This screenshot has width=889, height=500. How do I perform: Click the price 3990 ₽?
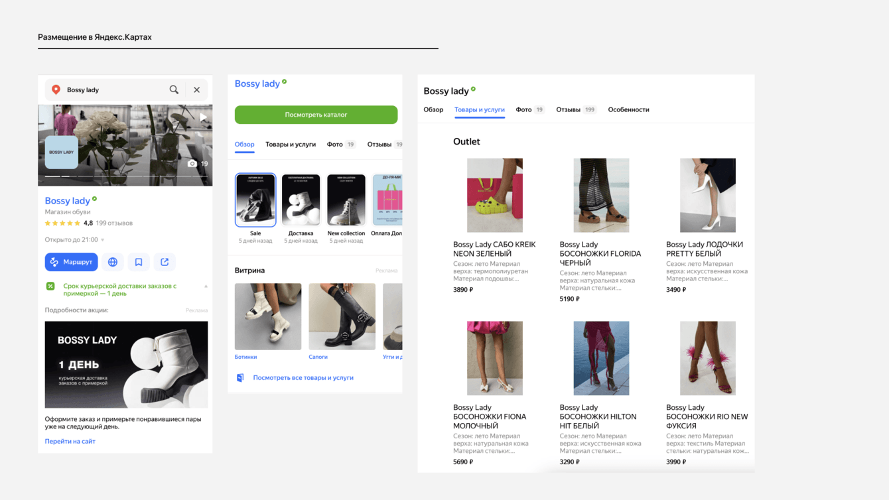point(676,462)
